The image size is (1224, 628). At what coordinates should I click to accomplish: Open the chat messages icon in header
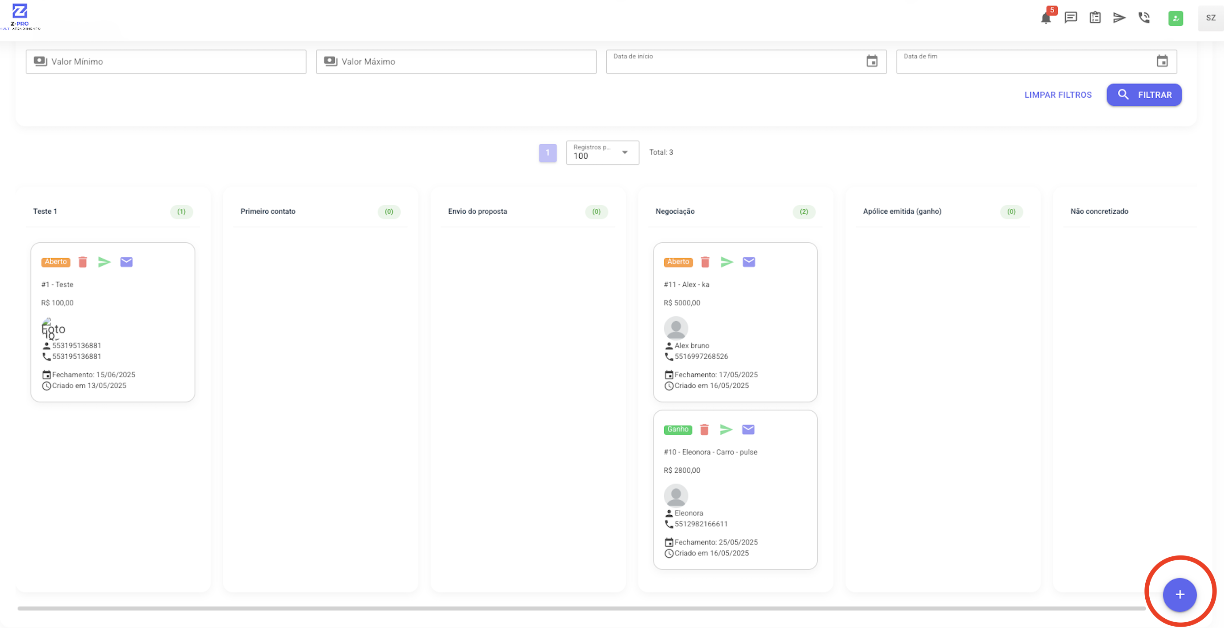[1071, 18]
